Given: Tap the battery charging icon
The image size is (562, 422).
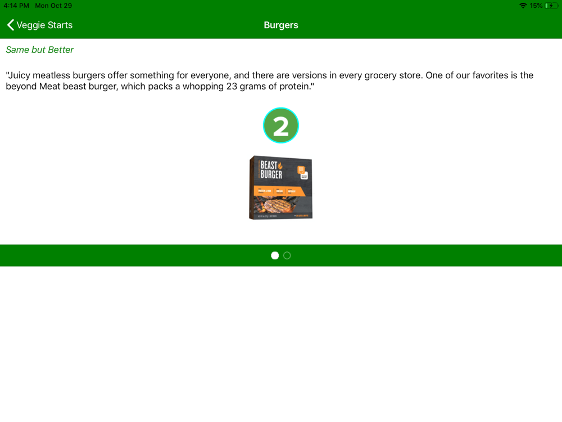Looking at the screenshot, I should tap(551, 6).
